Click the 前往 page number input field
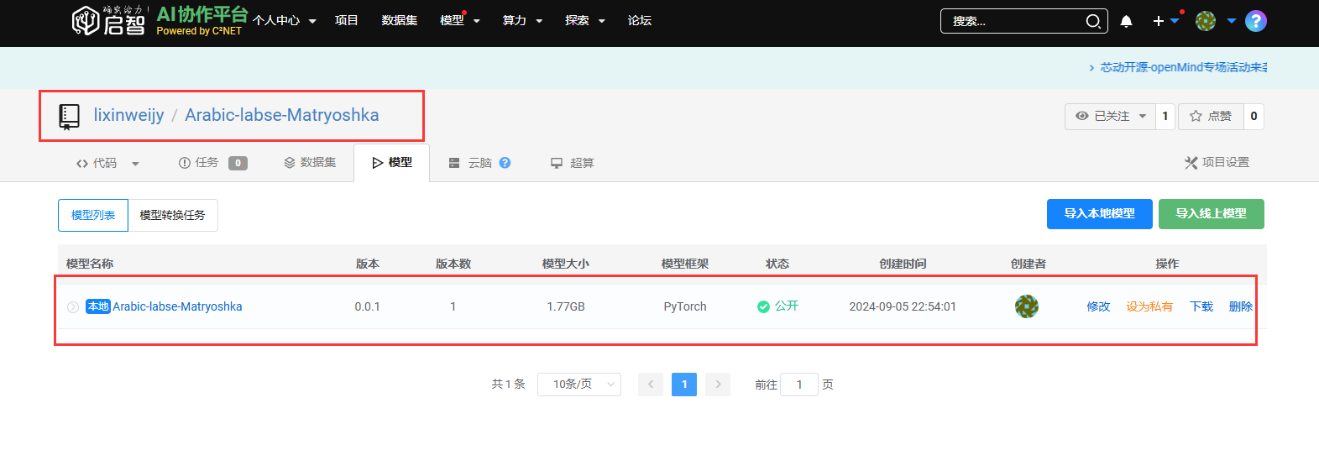Viewport: 1319px width, 450px height. [x=798, y=385]
